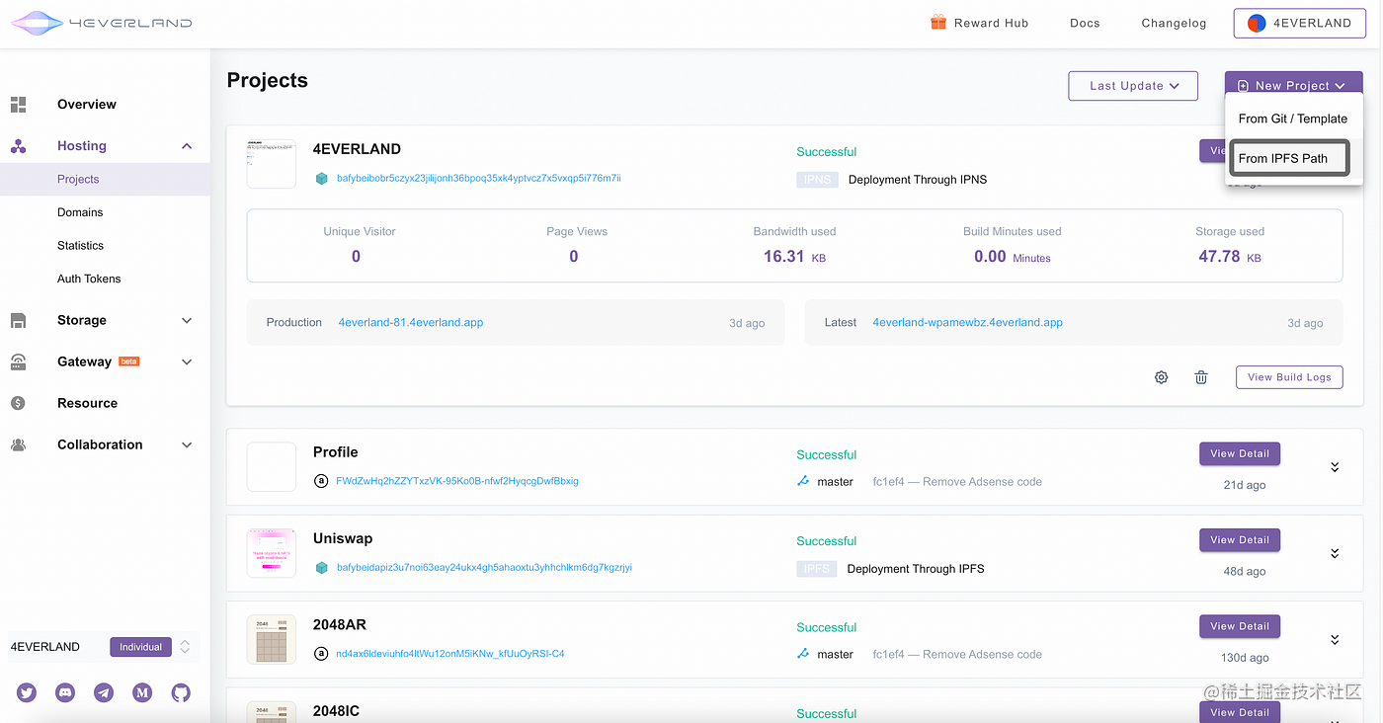Viewport: 1383px width, 723px height.
Task: Click View Detail for 2048AR project
Action: [1240, 626]
